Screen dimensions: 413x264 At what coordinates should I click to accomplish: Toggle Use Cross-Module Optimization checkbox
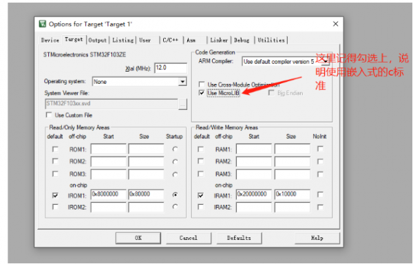click(x=202, y=85)
